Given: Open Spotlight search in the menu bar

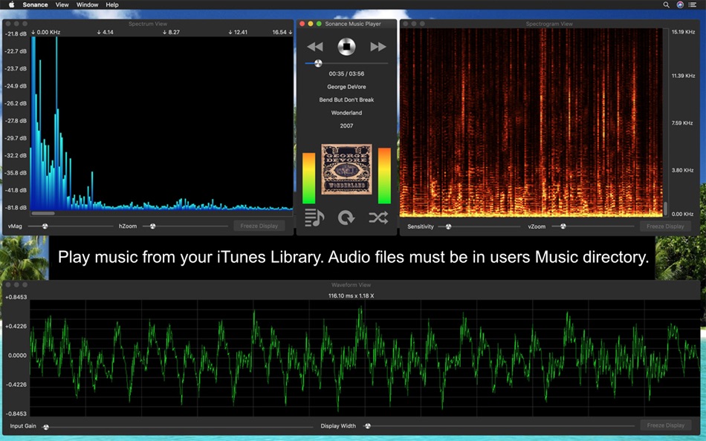Looking at the screenshot, I should [x=666, y=5].
